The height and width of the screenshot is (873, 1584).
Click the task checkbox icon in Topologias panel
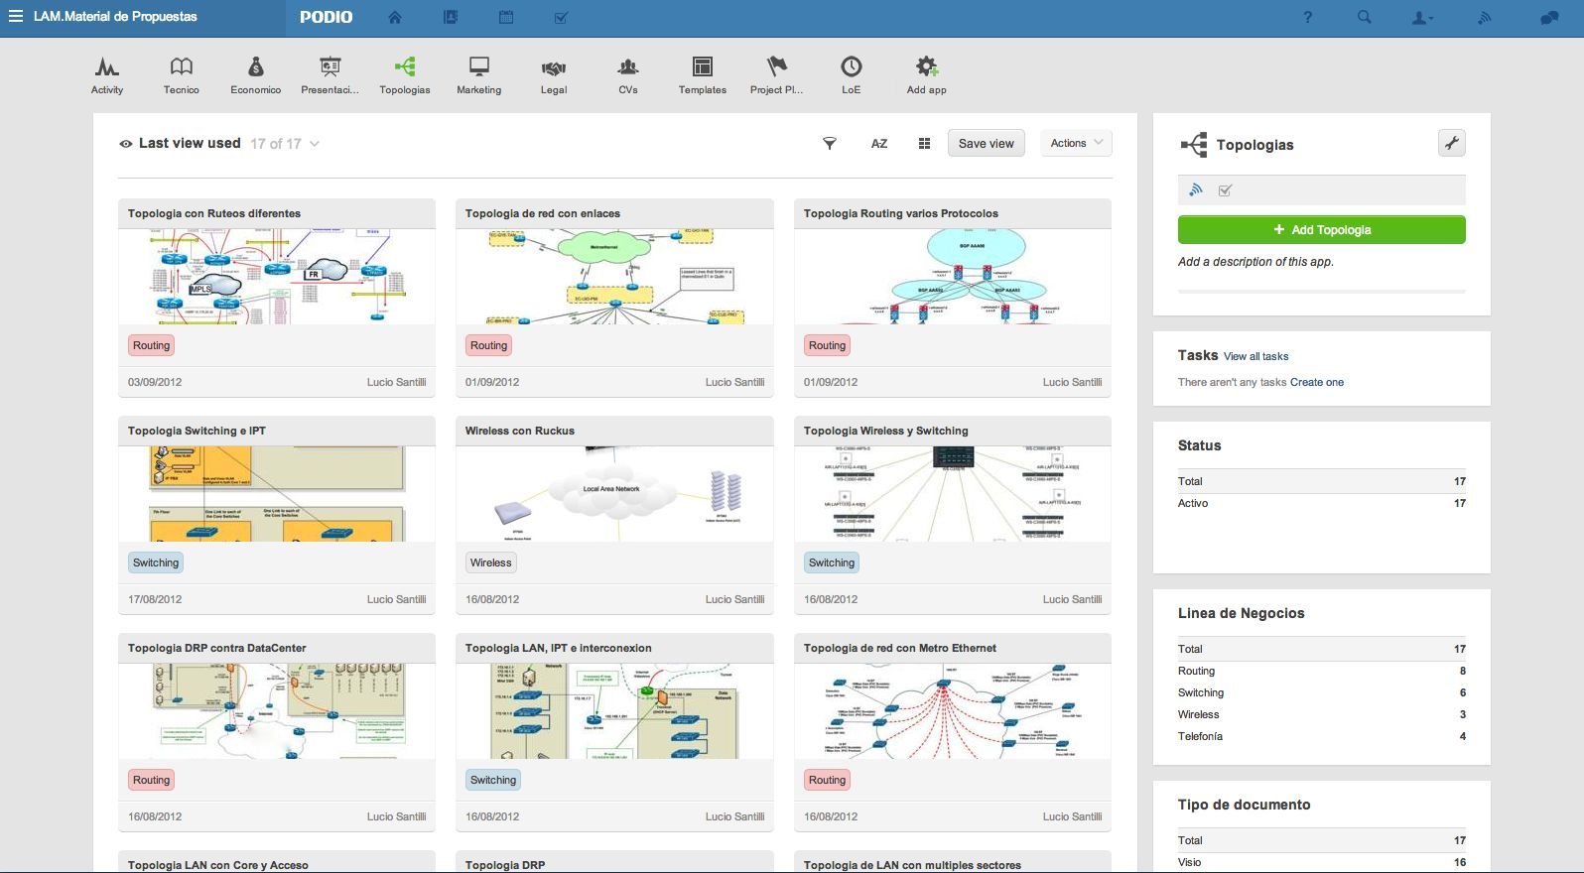click(1225, 190)
